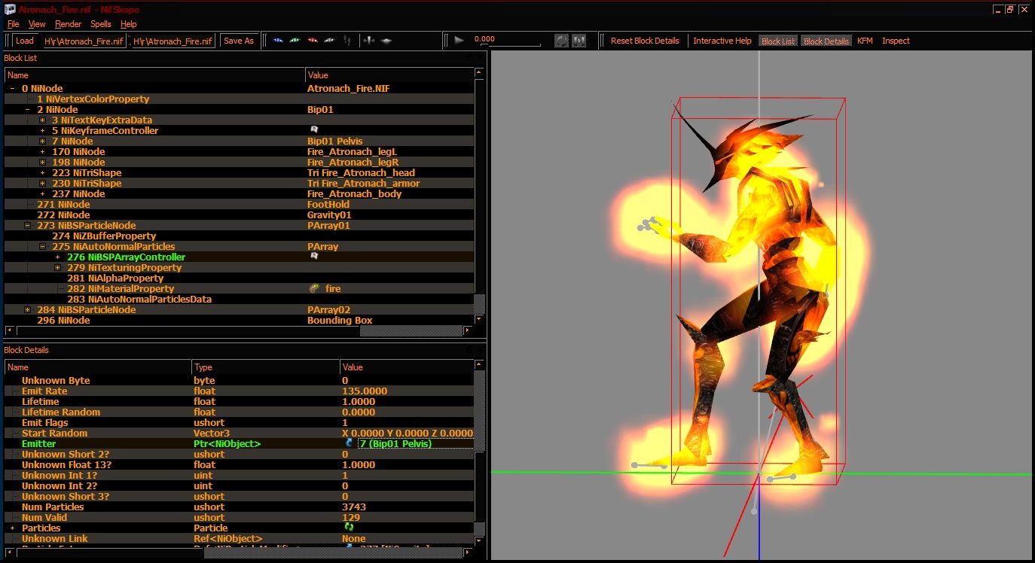This screenshot has width=1035, height=563.
Task: Select the red Side view eye icon
Action: click(x=313, y=41)
